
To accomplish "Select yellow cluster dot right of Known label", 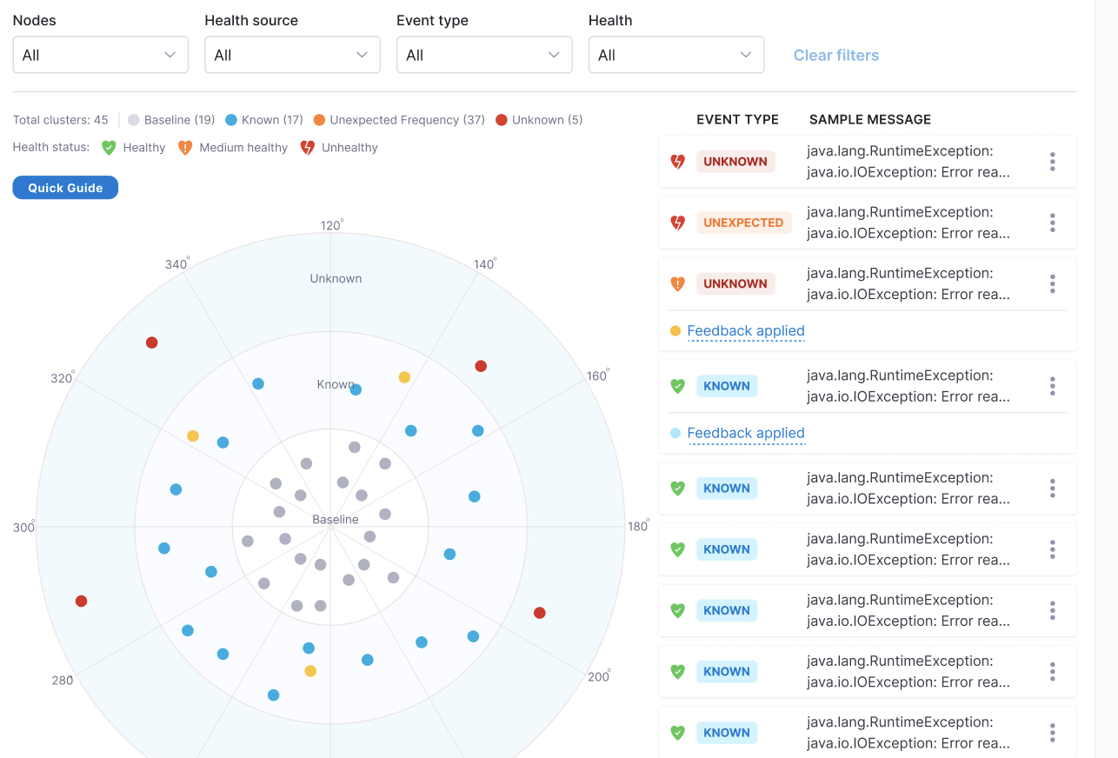I will pos(404,377).
